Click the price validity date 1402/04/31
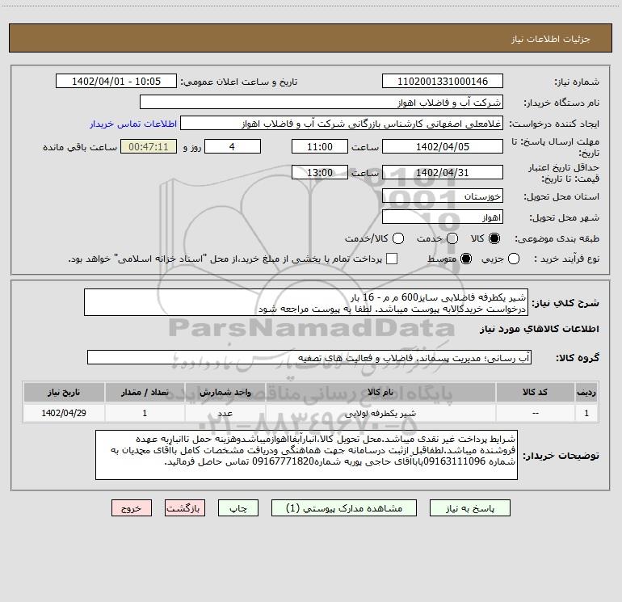 [443, 173]
